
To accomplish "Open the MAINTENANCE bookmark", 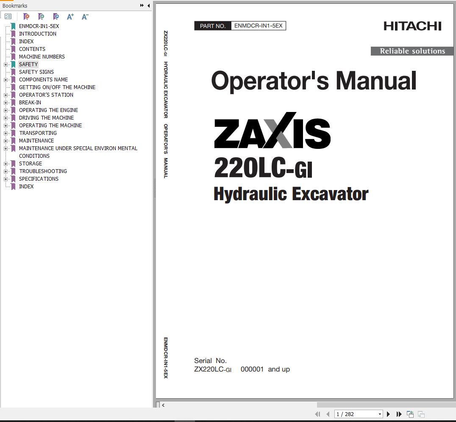I will click(36, 140).
